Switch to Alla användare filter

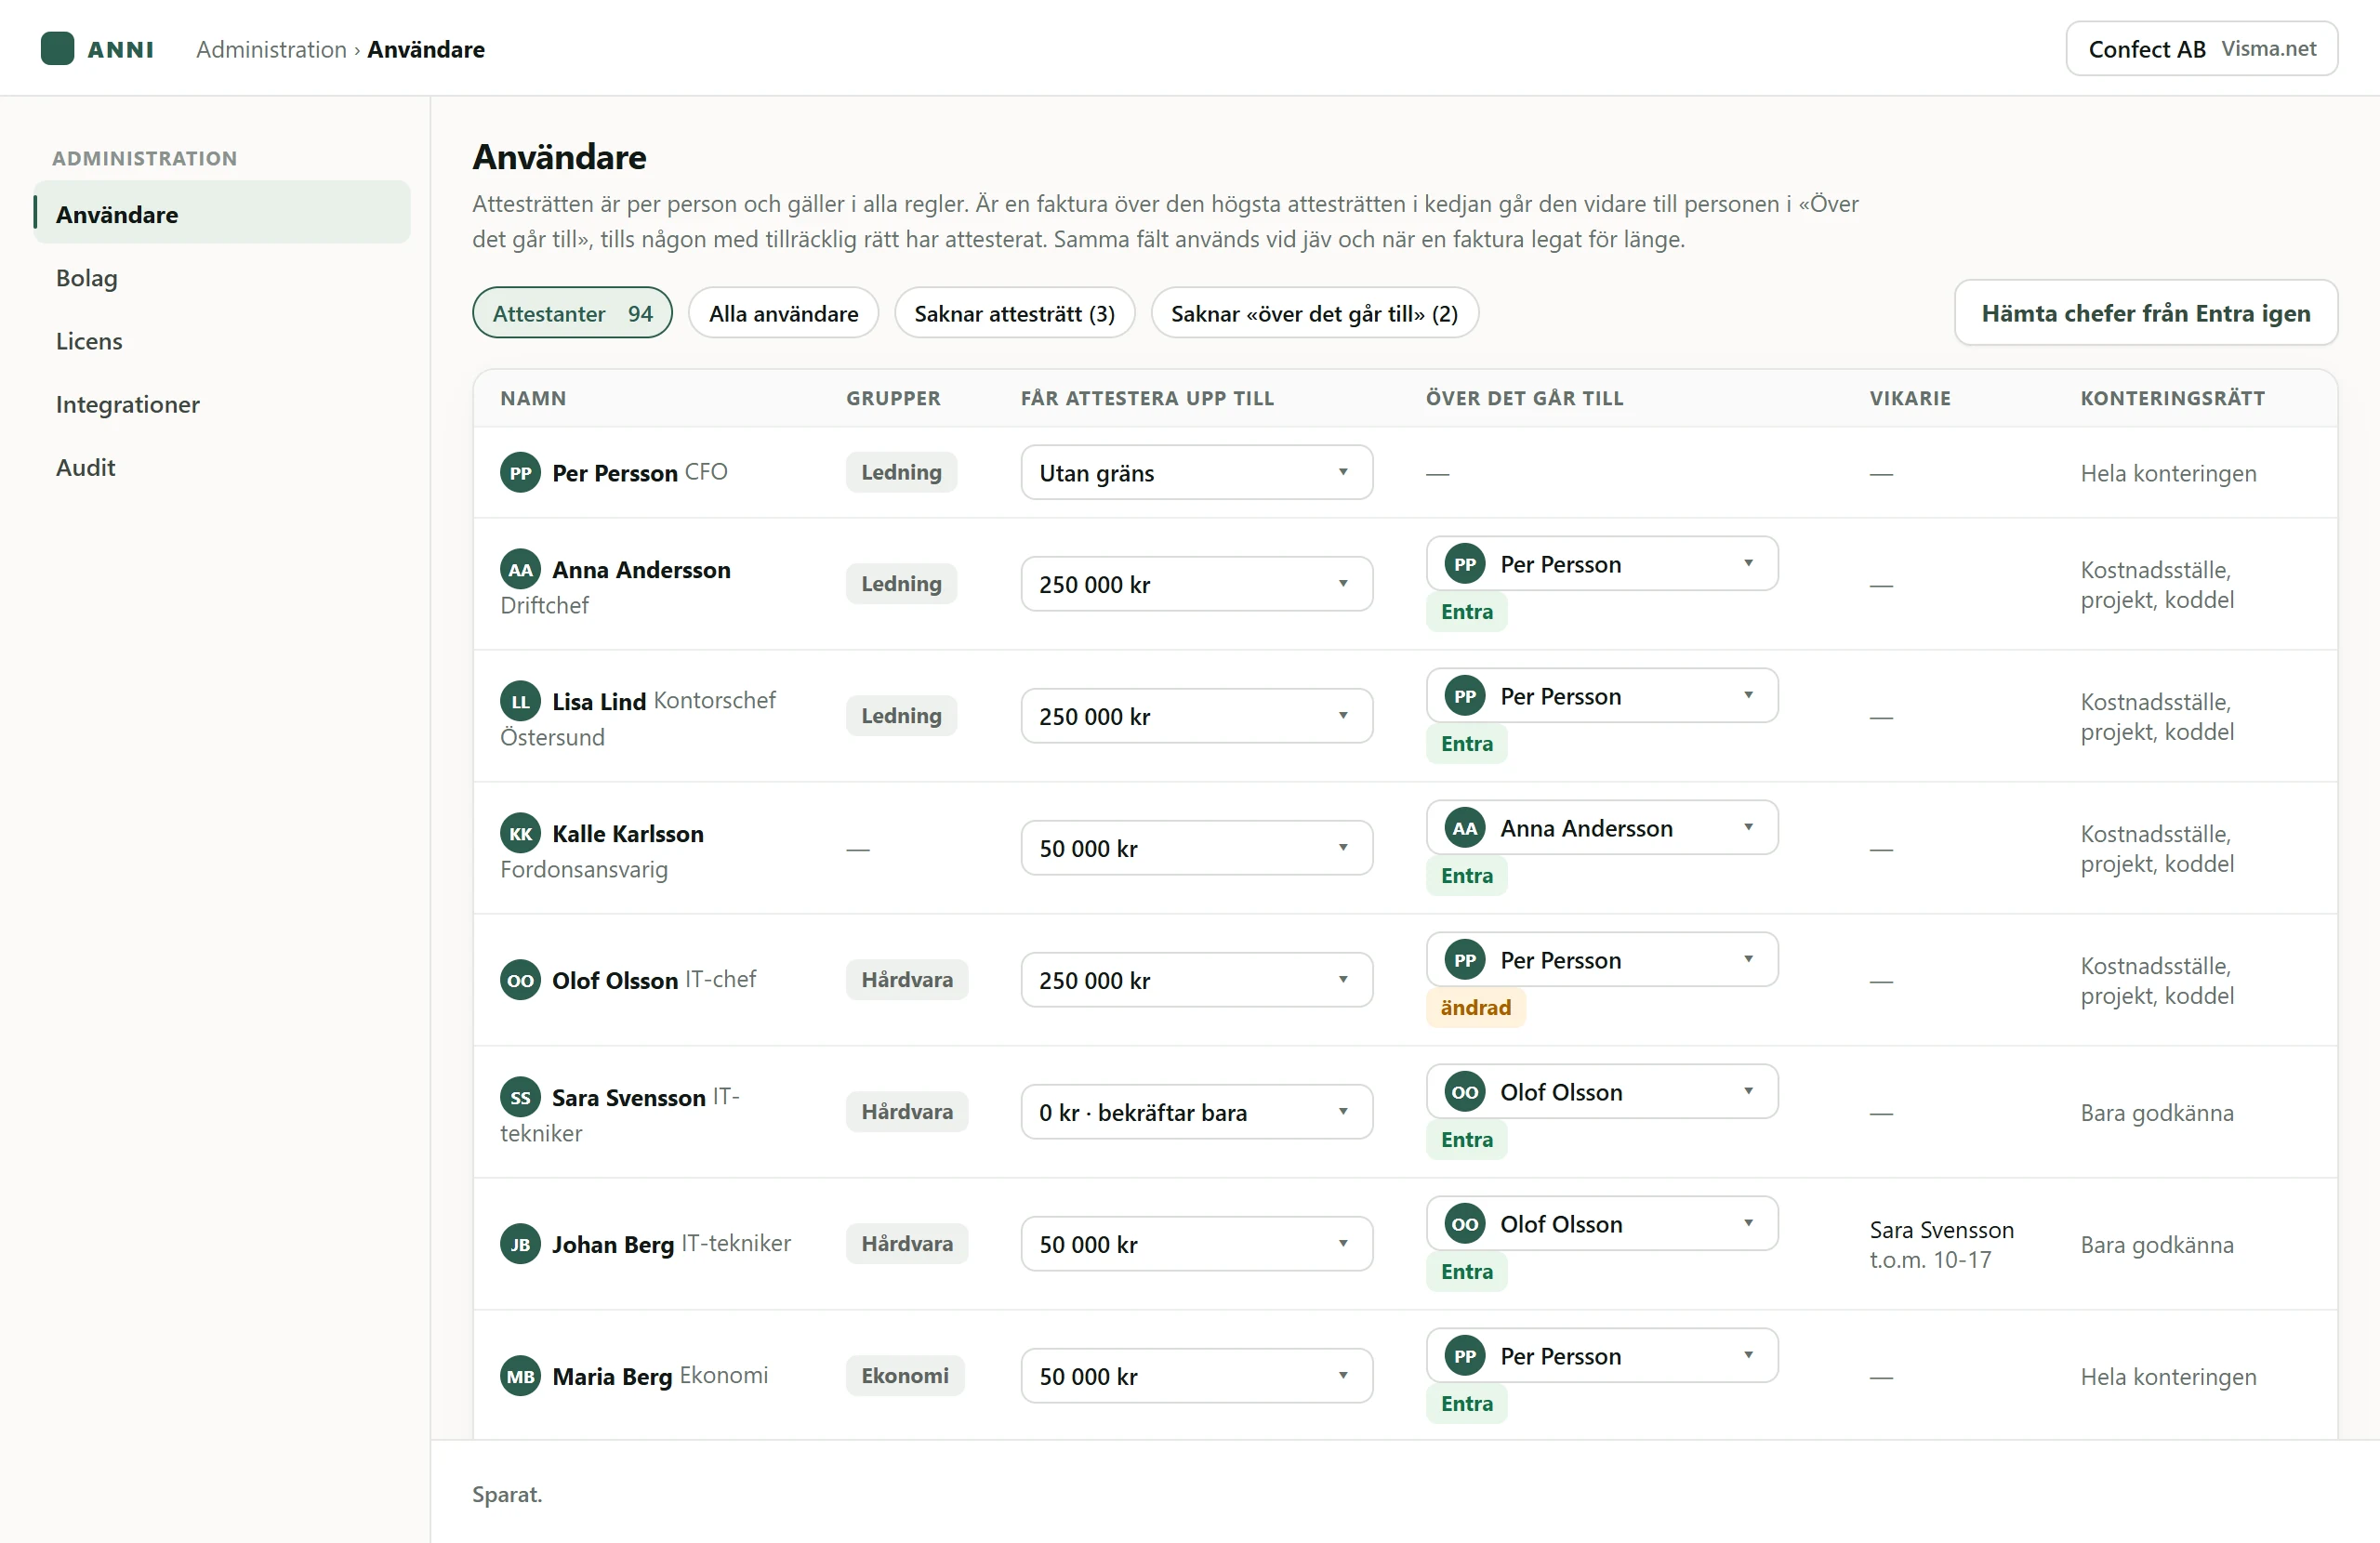[783, 313]
